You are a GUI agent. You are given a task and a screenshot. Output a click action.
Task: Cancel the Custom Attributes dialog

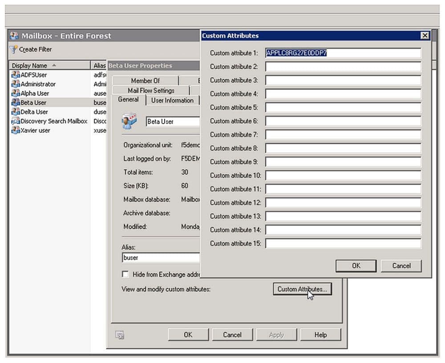[x=401, y=266]
